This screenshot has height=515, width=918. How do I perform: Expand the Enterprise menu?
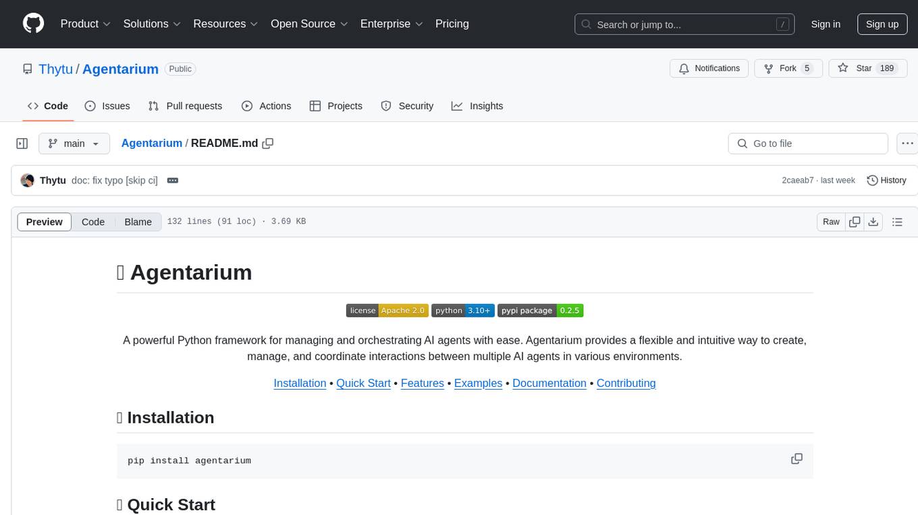[x=391, y=24]
